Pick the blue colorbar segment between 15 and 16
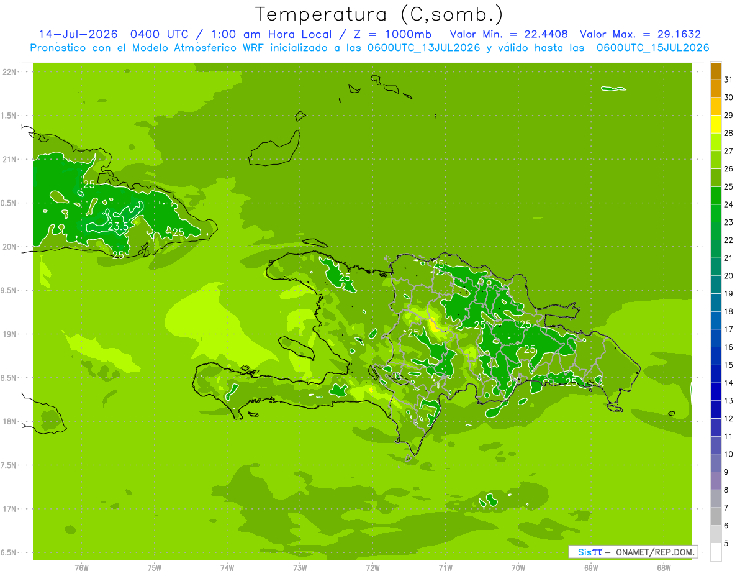The width and height of the screenshot is (745, 576). 716,357
